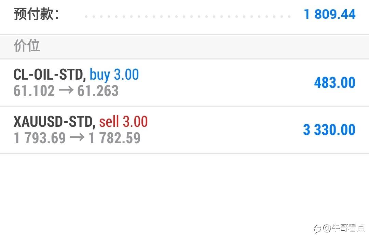Select the XAUUSD-STD profit 3 330.00
Screen dimensions: 369x243
(329, 130)
